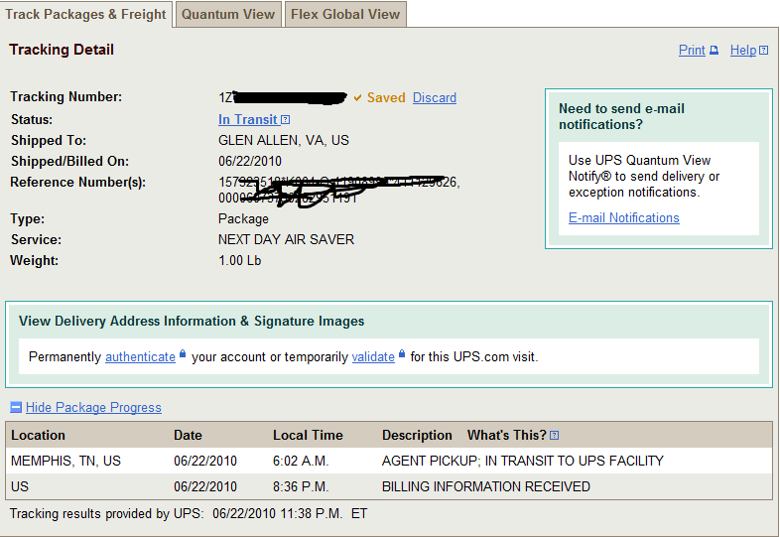Open the Help link

tap(743, 51)
